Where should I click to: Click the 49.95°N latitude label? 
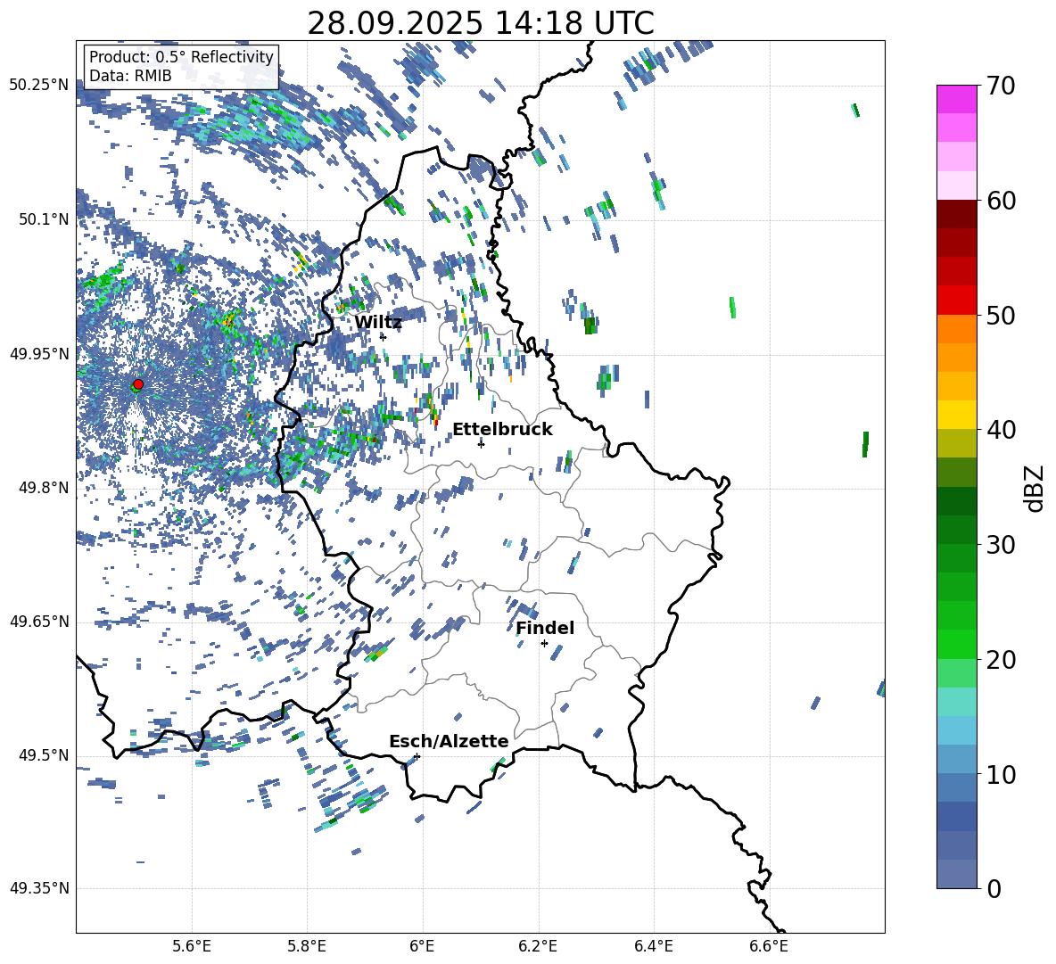point(39,354)
